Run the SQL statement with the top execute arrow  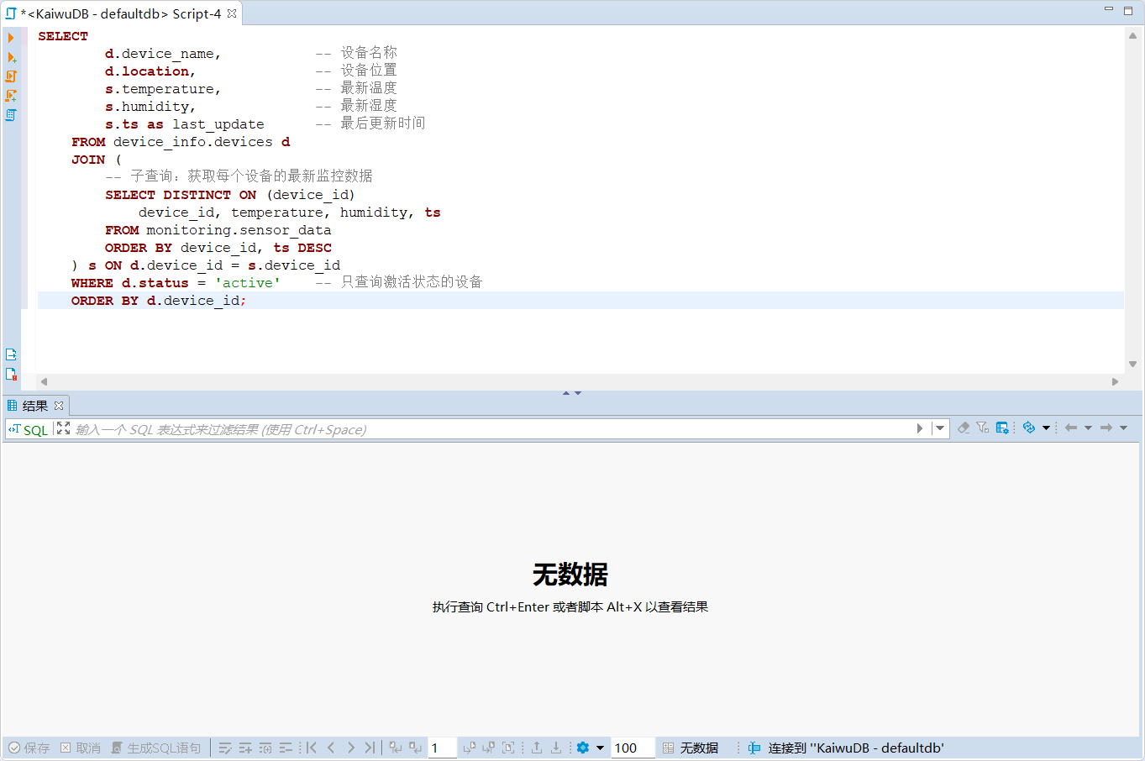click(11, 38)
